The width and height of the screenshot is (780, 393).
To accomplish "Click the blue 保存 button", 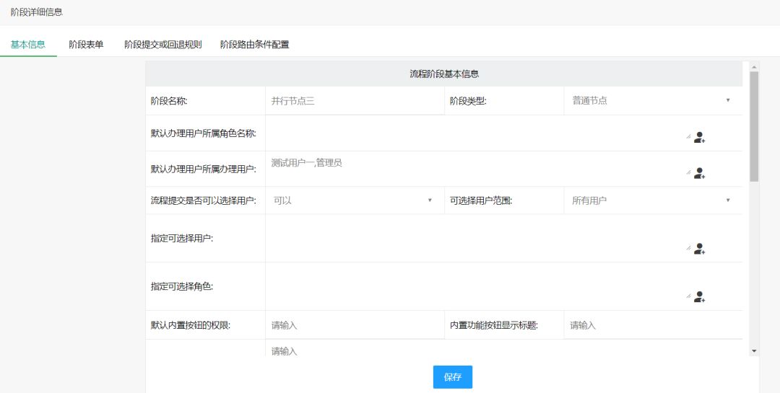I will (453, 377).
